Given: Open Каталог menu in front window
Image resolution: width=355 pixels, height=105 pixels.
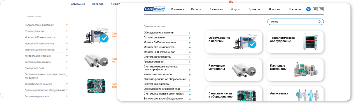Looking at the screenshot, I should [x=196, y=9].
